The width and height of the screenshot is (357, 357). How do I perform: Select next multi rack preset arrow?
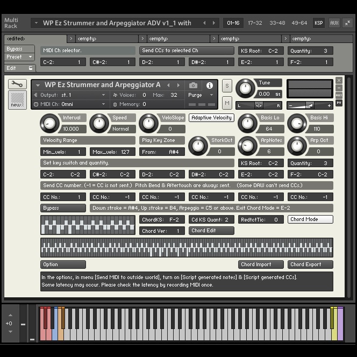coord(214,23)
